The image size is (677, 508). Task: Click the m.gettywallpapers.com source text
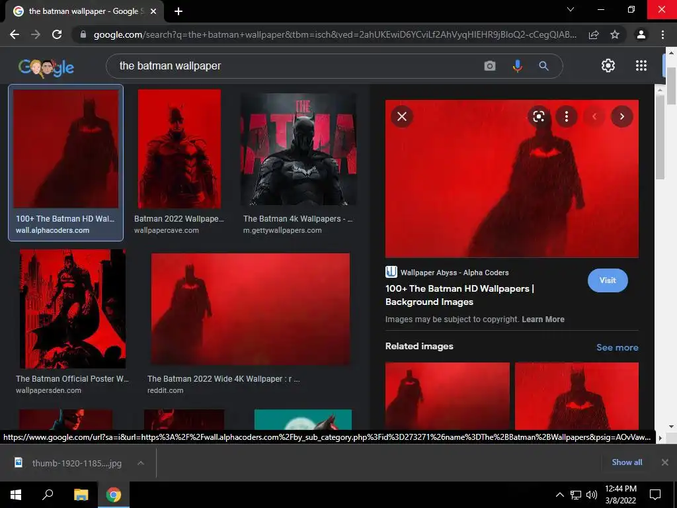(x=282, y=230)
